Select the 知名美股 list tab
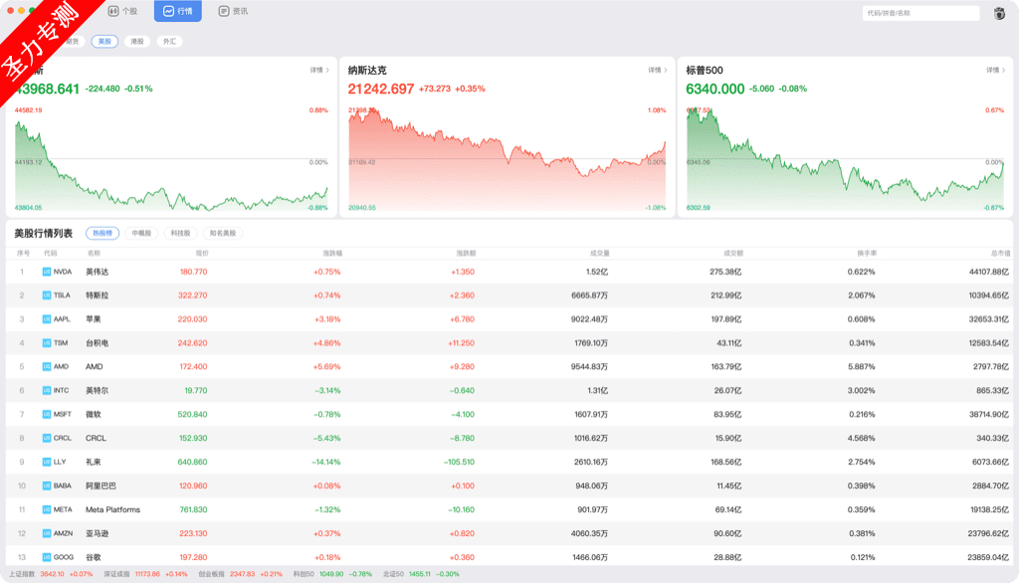Viewport: 1019px width, 583px height. pyautogui.click(x=223, y=233)
